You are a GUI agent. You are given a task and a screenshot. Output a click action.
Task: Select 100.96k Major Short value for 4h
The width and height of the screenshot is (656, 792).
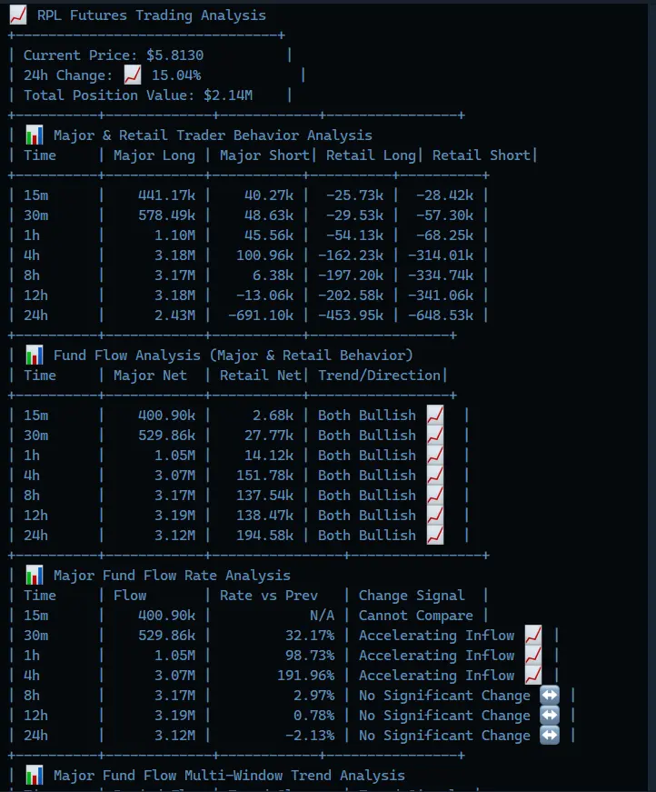point(264,256)
